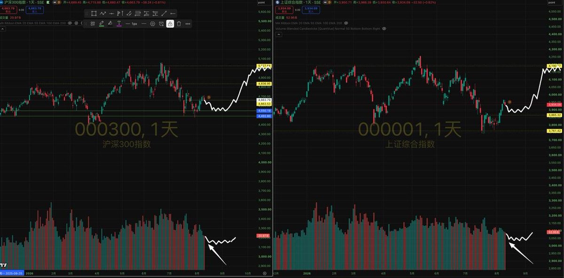
Task: Hide MA Ribbon indicator on 沪深300 chart
Action: coord(70,23)
